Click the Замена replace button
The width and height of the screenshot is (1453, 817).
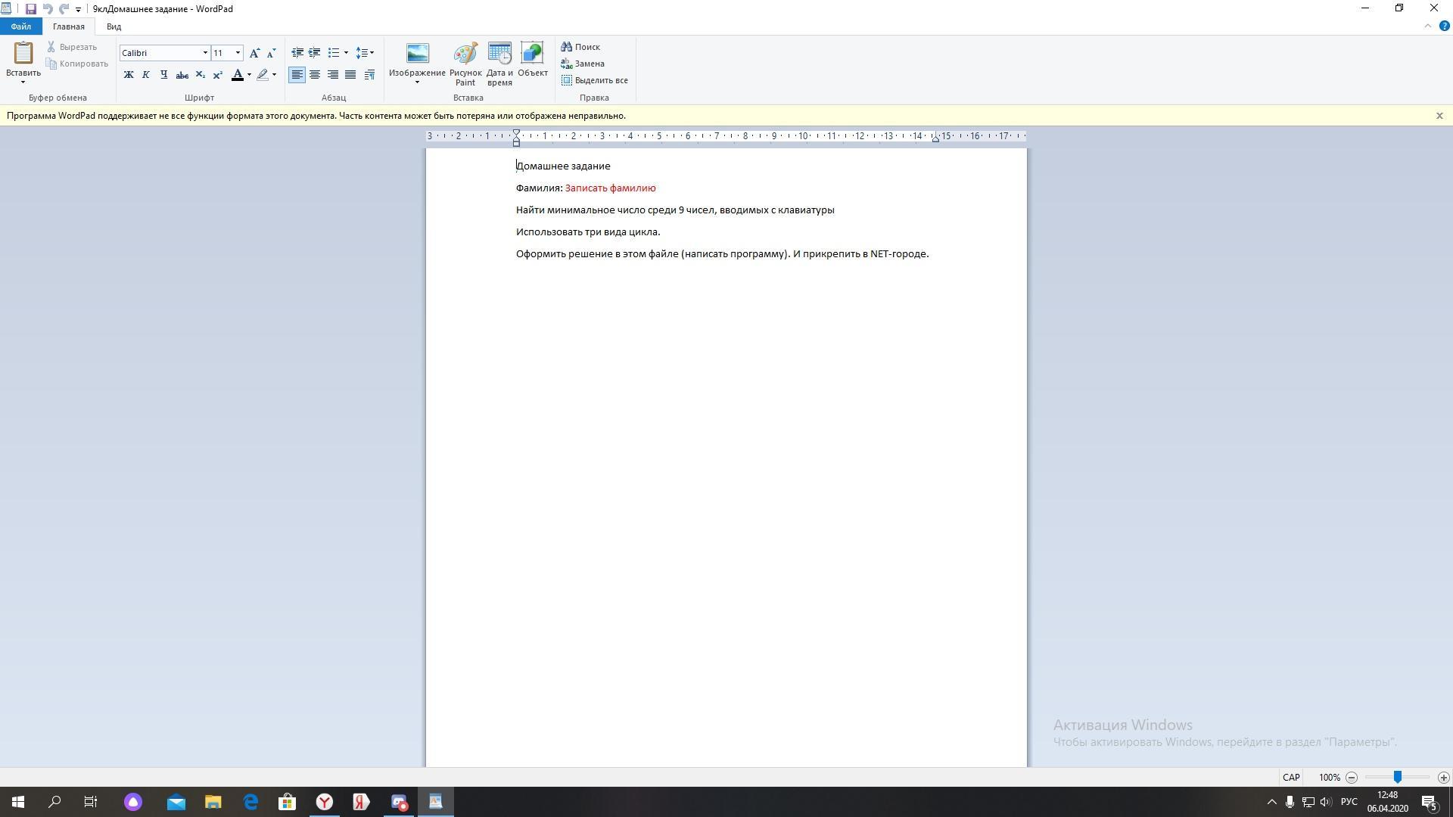(x=583, y=64)
